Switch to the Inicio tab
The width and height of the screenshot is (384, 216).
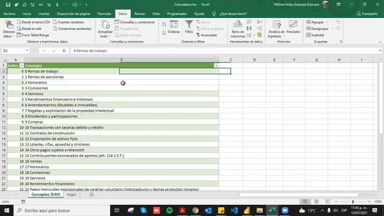(x=26, y=14)
